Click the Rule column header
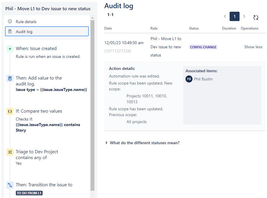Screen dimensions: 267x198 tap(154, 28)
